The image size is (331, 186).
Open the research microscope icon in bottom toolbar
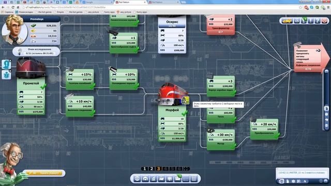pos(154,179)
